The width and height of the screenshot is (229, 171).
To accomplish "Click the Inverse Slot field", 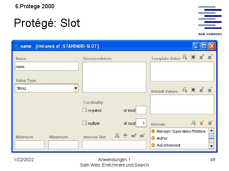I will coord(114,145).
